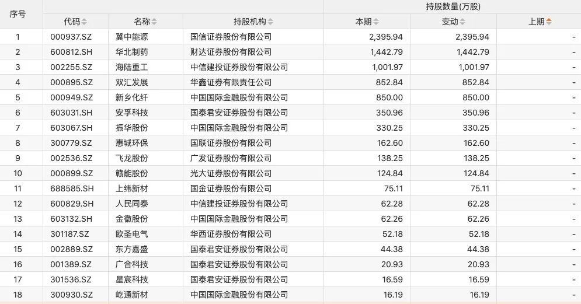
Task: Select stock code 603132.SH
Action: pos(71,219)
